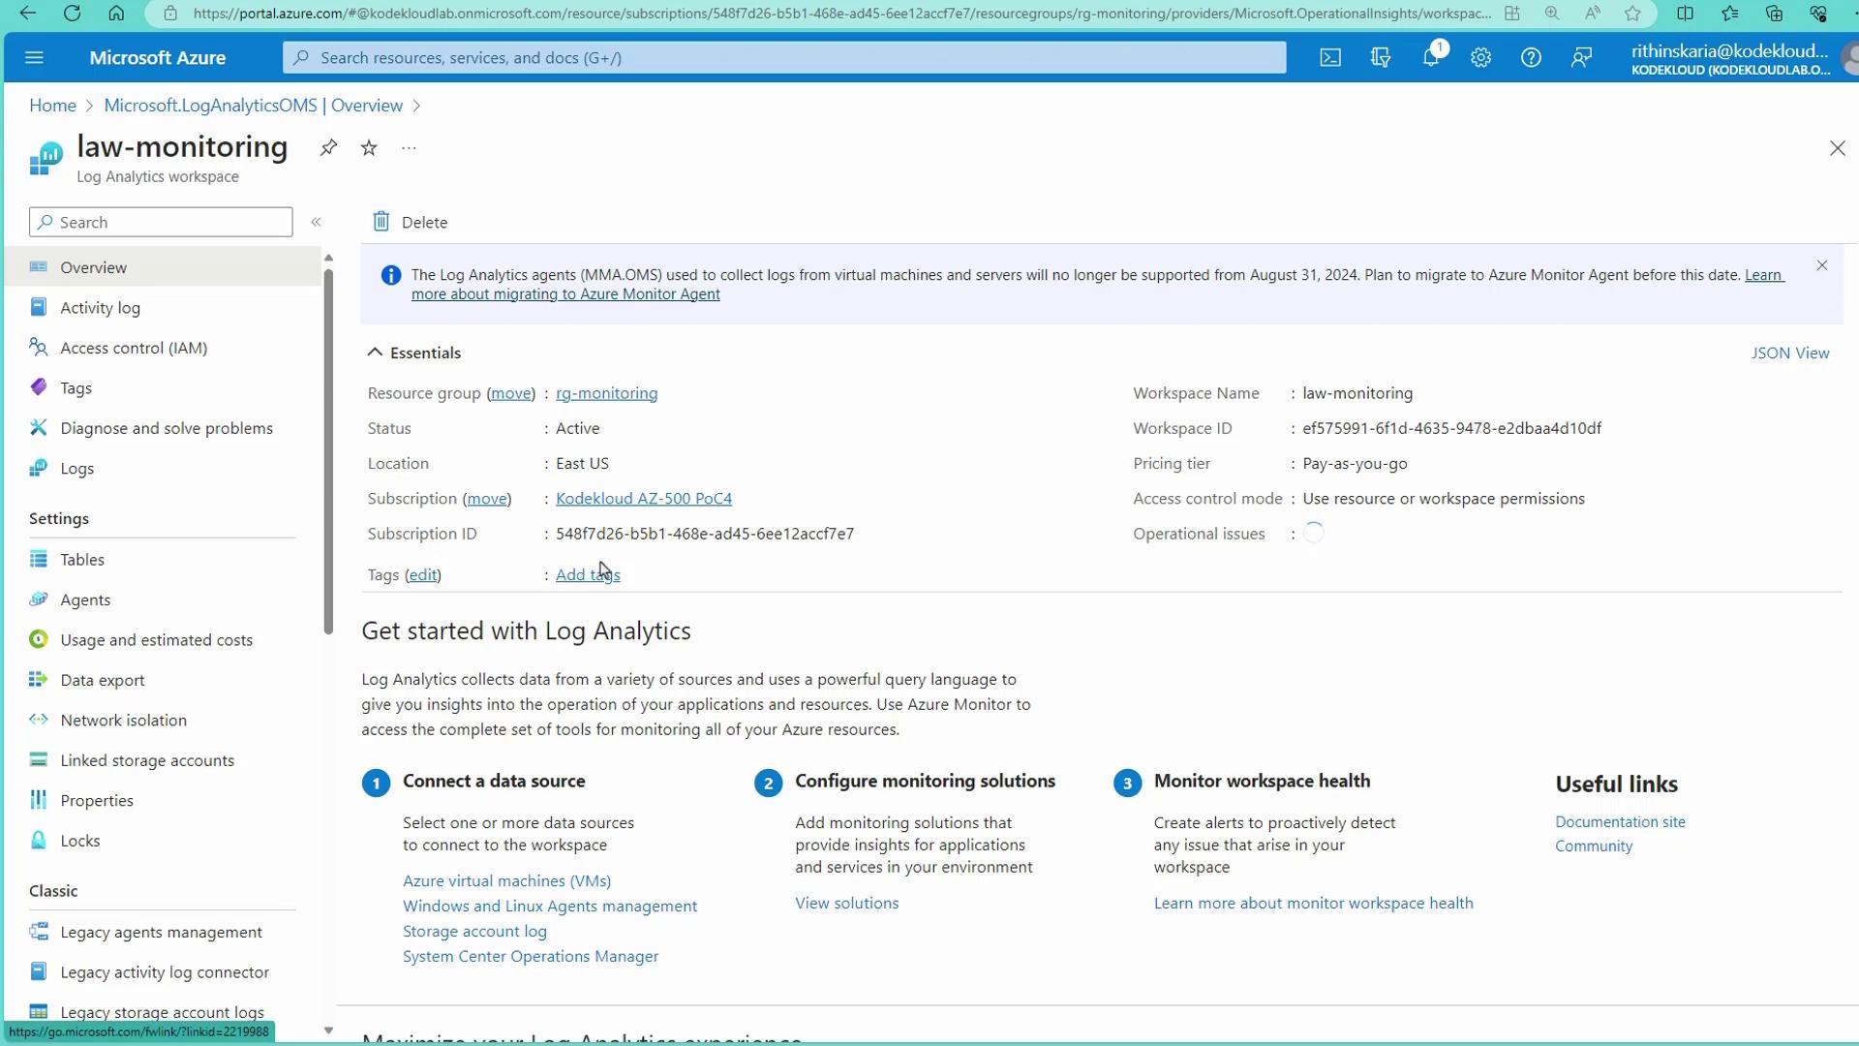The height and width of the screenshot is (1046, 1859).
Task: Open the more options ellipsis beside the title
Action: pos(409,148)
